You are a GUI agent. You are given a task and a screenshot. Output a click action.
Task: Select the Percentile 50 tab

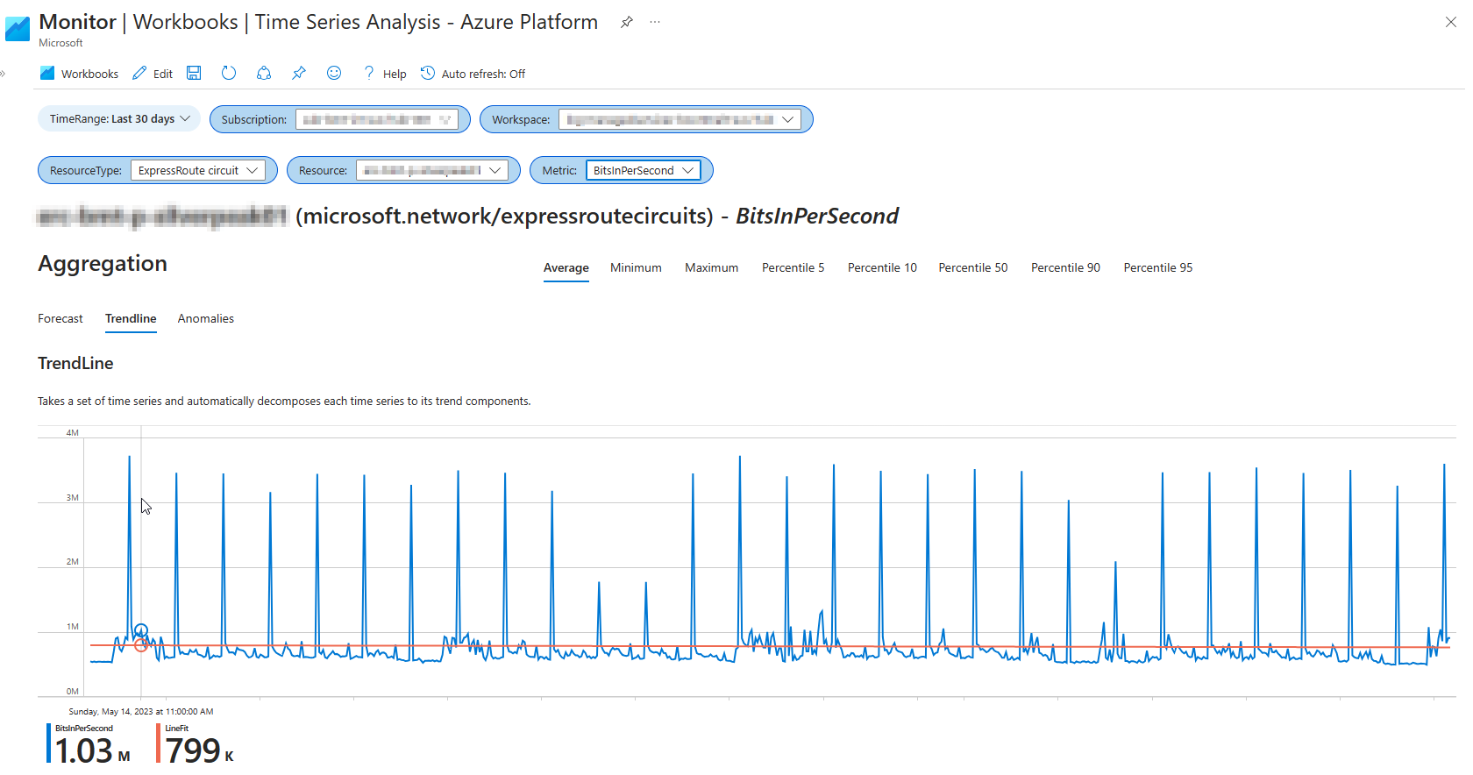coord(973,267)
